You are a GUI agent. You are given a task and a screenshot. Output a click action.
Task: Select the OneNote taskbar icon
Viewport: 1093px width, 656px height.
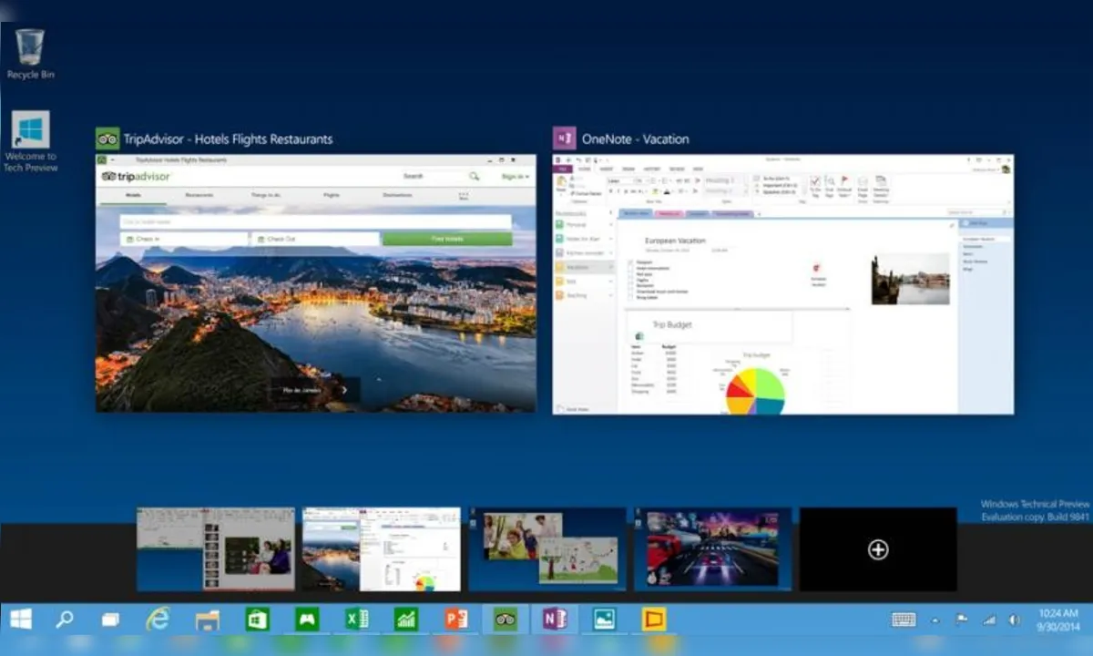coord(555,620)
